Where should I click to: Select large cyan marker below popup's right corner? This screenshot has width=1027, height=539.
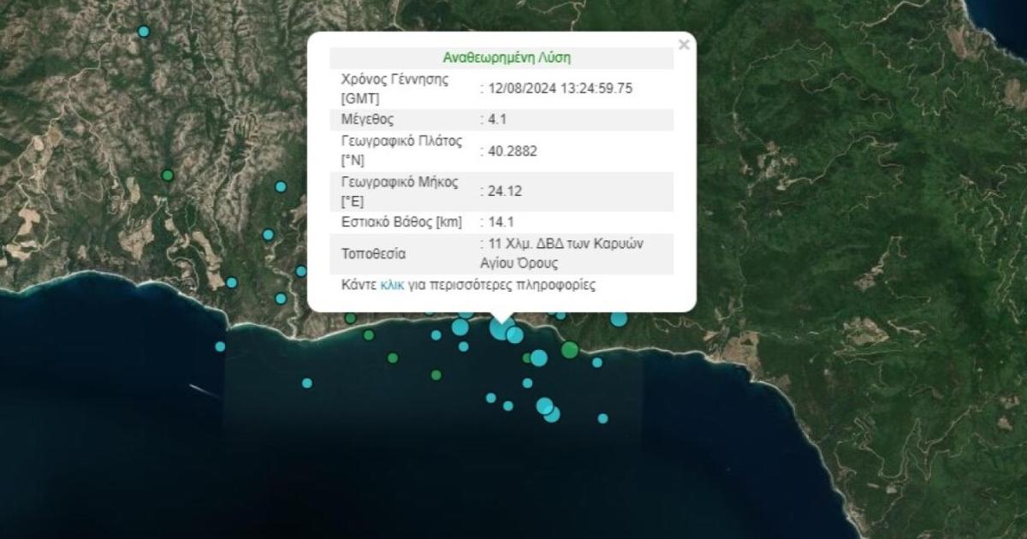(x=619, y=318)
